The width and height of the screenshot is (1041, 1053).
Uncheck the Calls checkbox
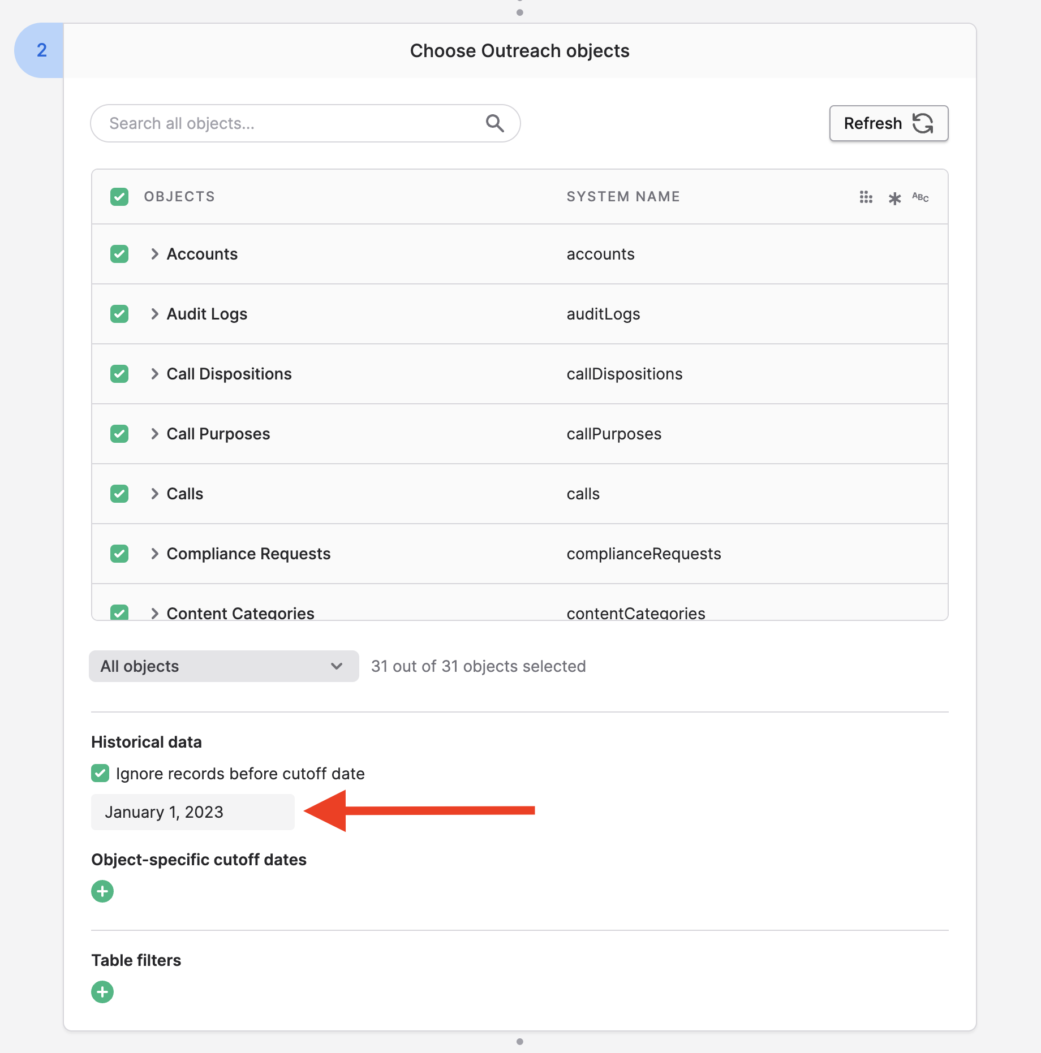point(119,494)
